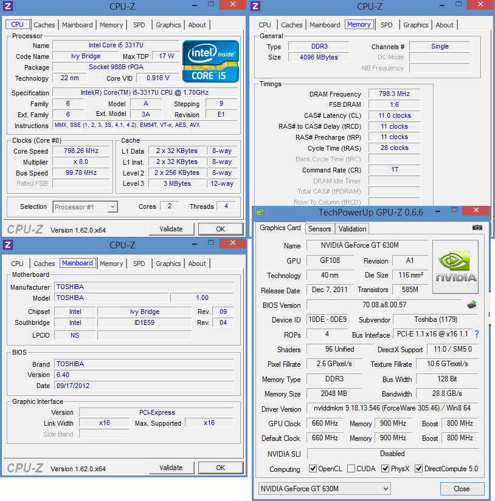This screenshot has width=495, height=501.
Task: Click the Bus Interface question mark icon
Action: tap(477, 334)
